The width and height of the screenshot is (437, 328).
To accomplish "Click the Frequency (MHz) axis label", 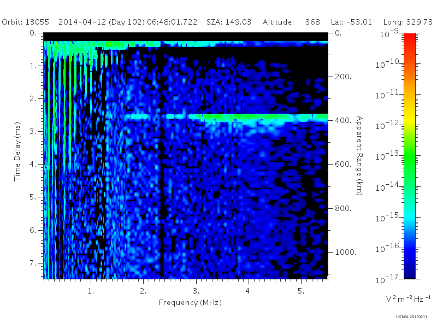I will [190, 302].
